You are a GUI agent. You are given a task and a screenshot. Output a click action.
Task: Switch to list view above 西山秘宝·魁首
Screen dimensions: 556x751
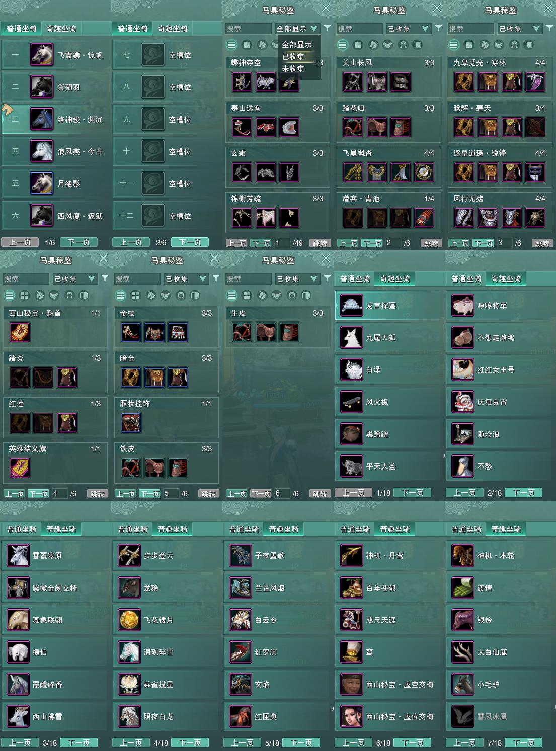point(9,295)
